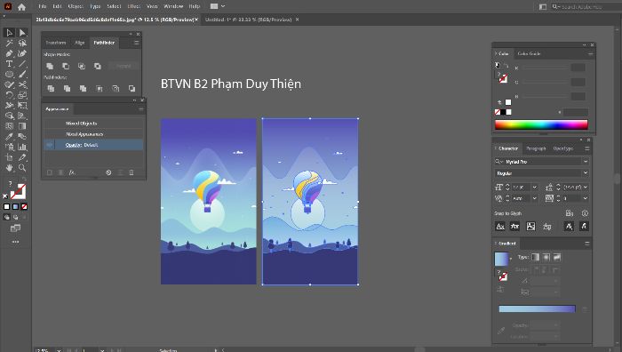The image size is (622, 352).
Task: Swap fill and stroke in toolbar
Action: [24, 180]
